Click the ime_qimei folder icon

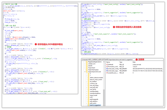(89, 89)
